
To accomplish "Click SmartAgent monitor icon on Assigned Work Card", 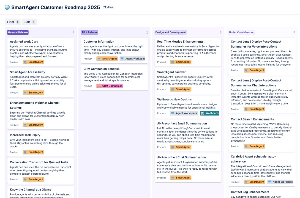I will tap(25, 62).
